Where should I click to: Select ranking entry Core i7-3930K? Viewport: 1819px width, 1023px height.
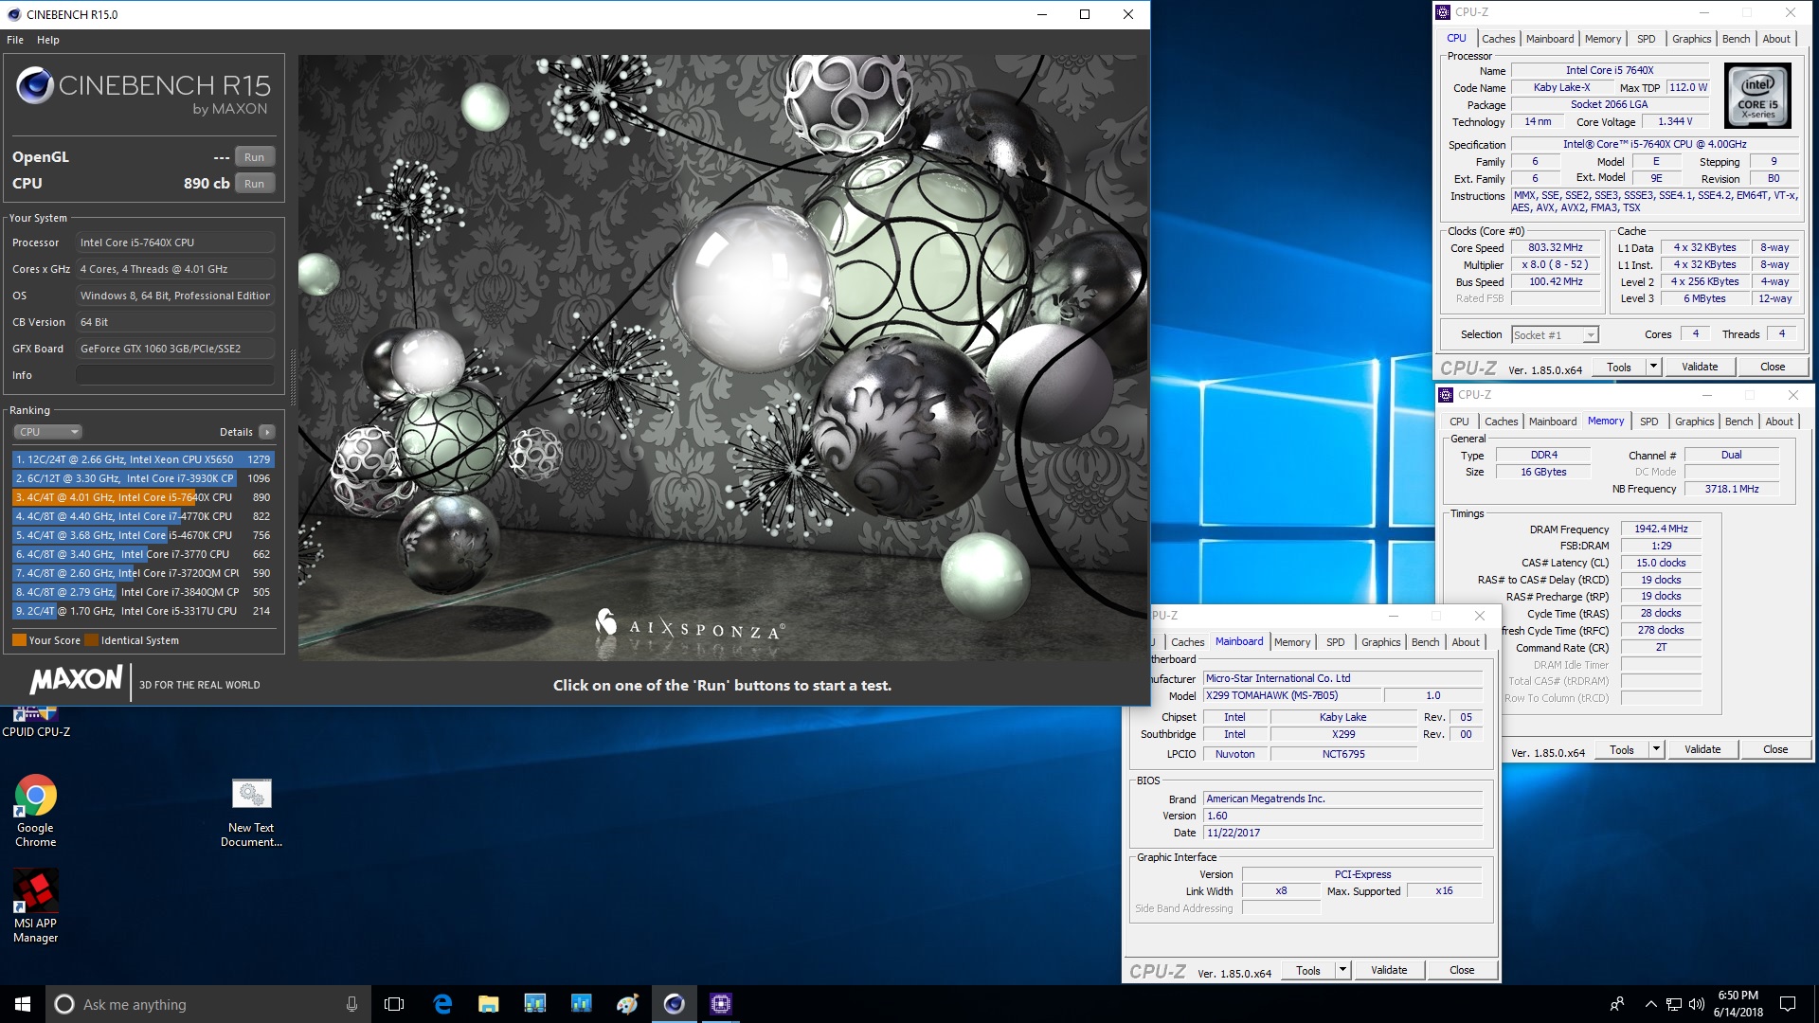point(143,478)
